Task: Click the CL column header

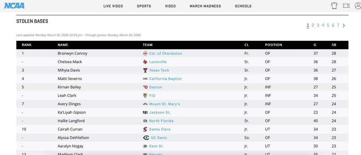Action: pyautogui.click(x=247, y=45)
